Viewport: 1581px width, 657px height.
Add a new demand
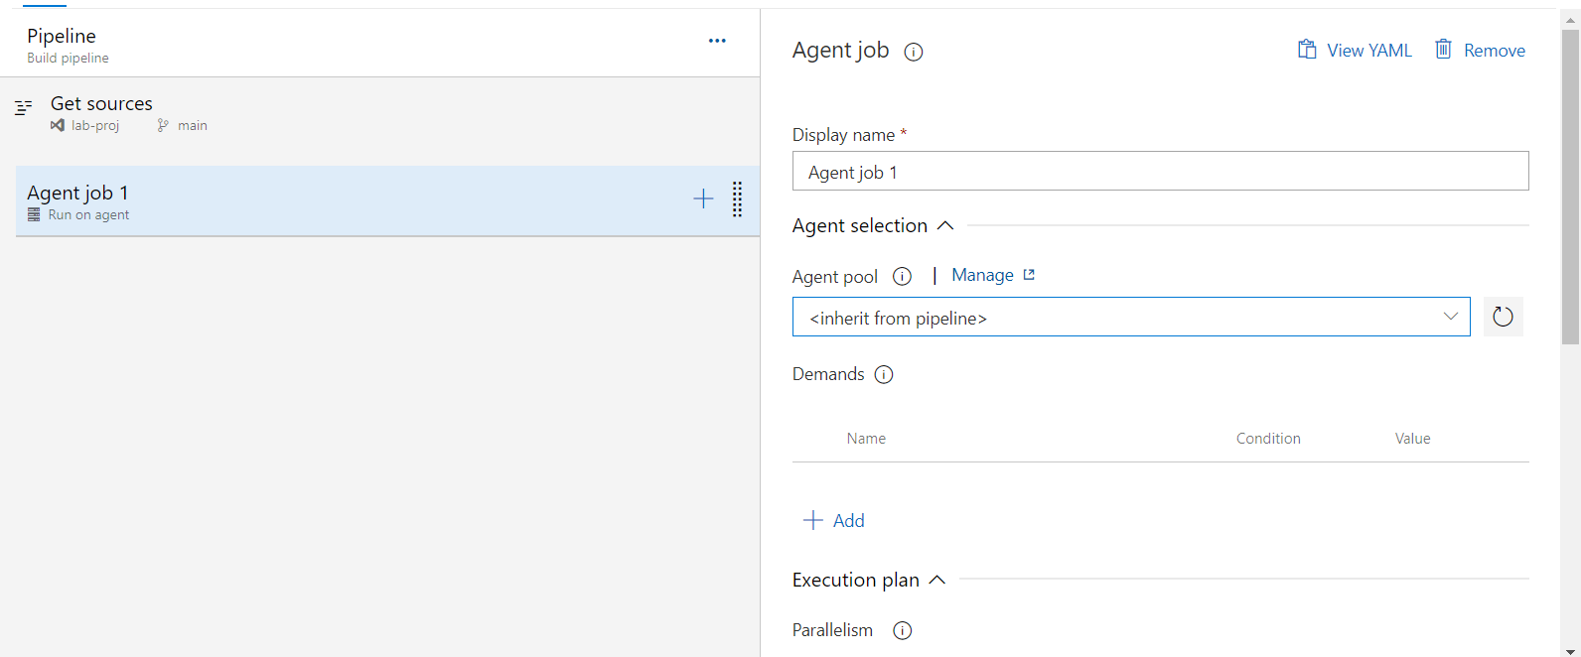pyautogui.click(x=834, y=520)
